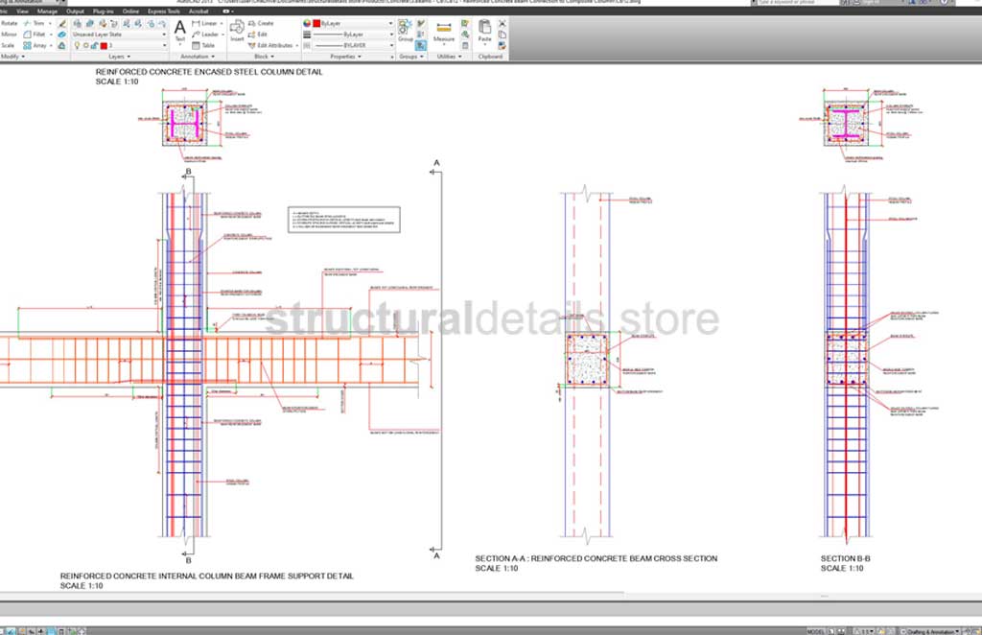Open the Manage ribbon tab
The image size is (982, 635).
pyautogui.click(x=48, y=11)
